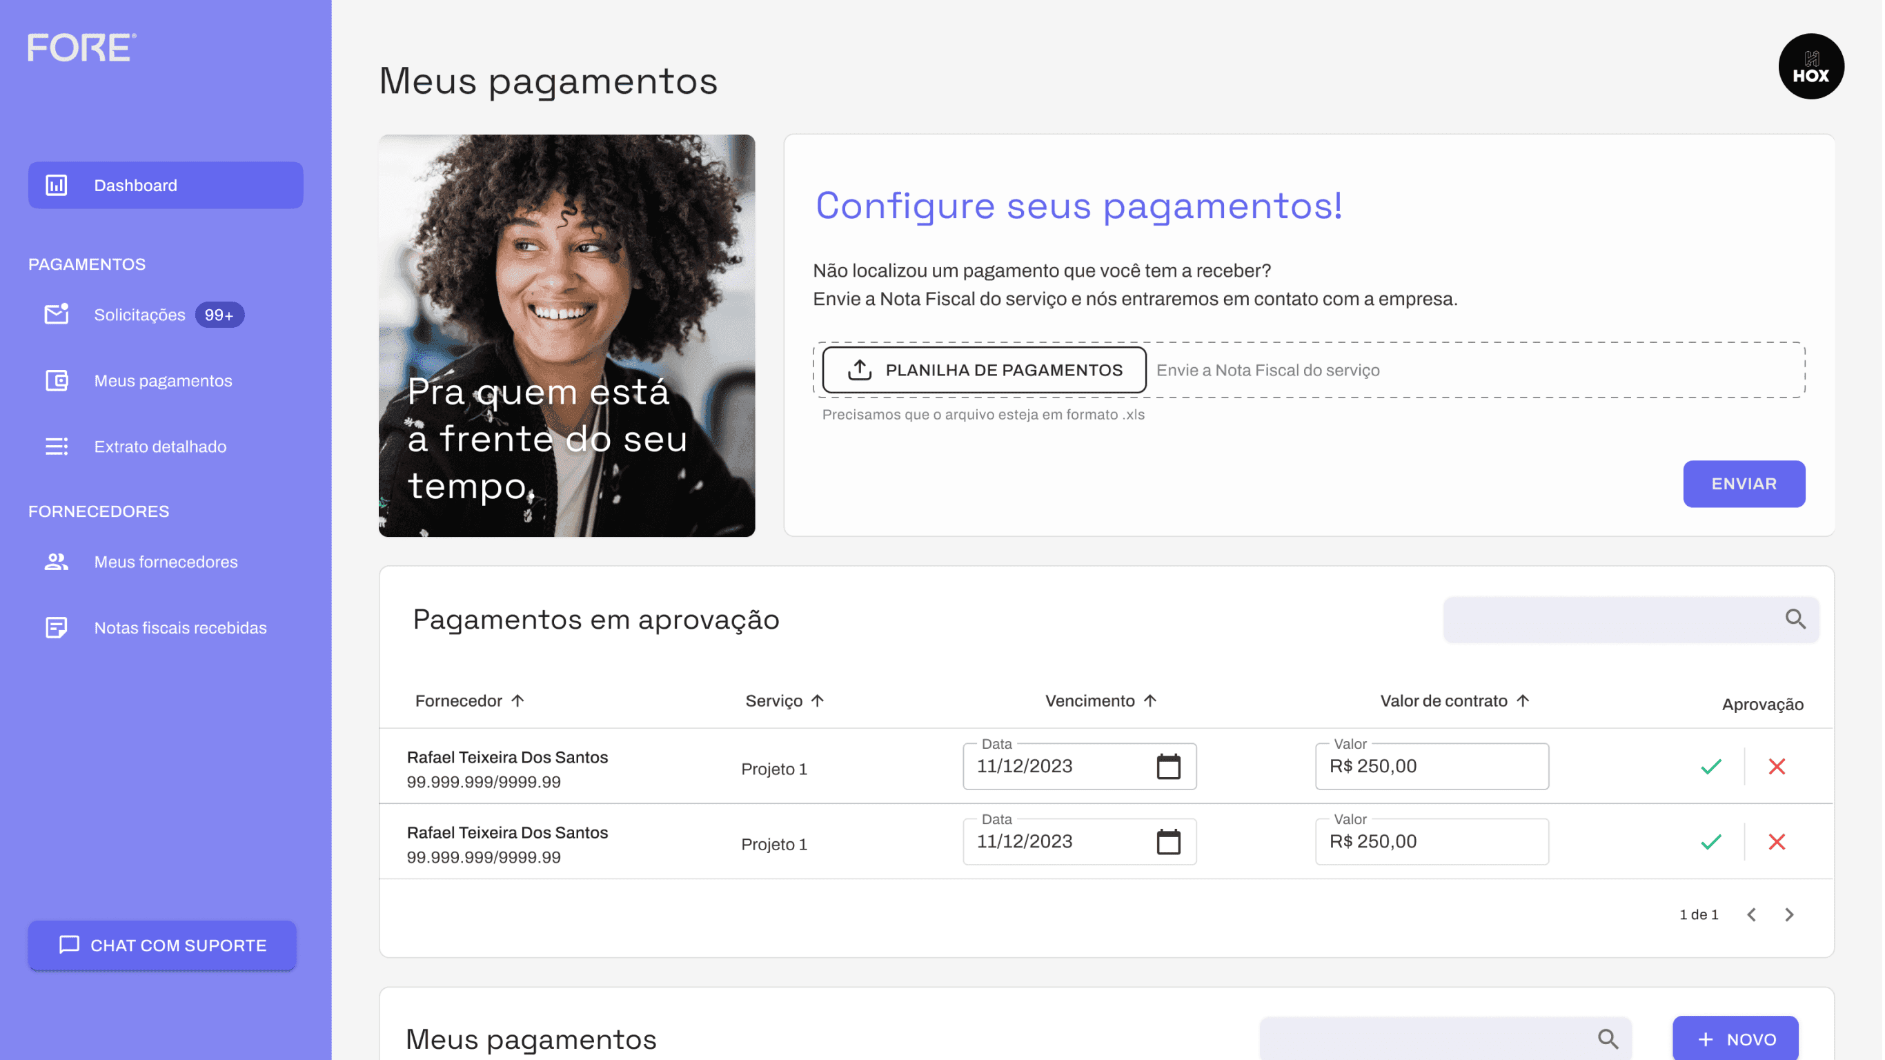Click the bottom Meus pagamentos search field
Viewport: 1885px width, 1060px height.
point(1445,1038)
